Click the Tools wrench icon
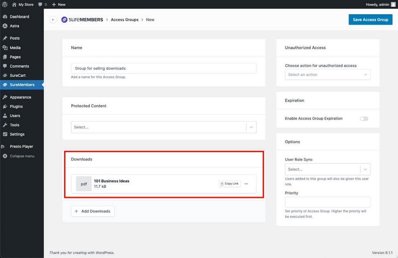Screen dimensions: 398x258 tap(5, 125)
